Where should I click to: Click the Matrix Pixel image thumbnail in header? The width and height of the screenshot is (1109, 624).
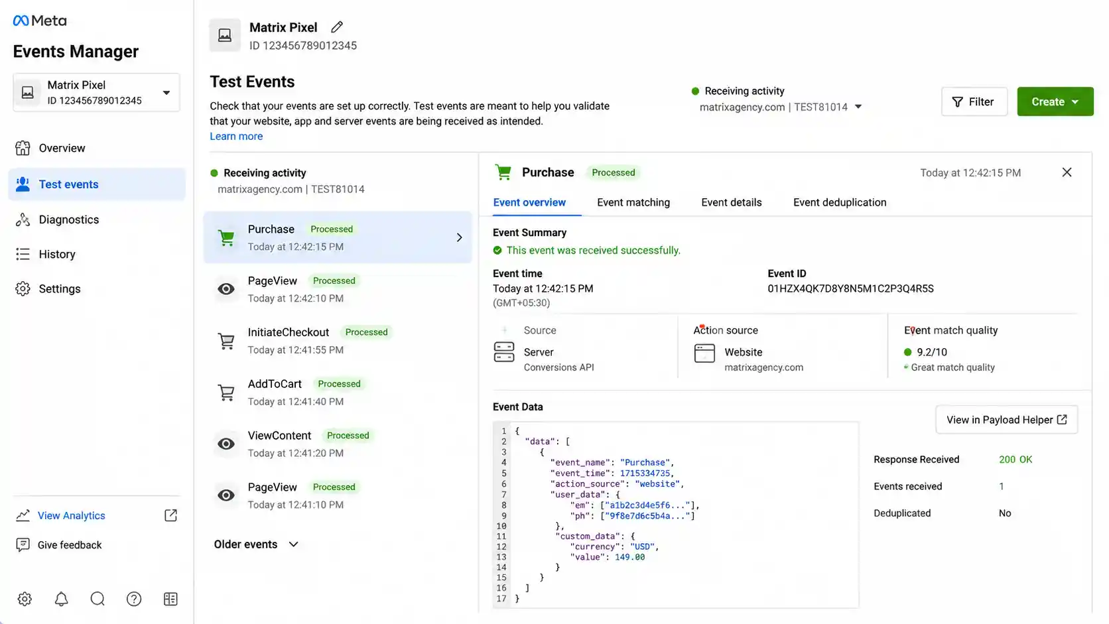pos(225,35)
